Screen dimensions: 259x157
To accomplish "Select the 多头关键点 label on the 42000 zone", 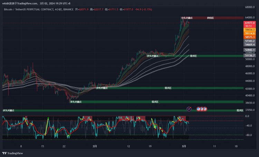I will tap(102, 88).
